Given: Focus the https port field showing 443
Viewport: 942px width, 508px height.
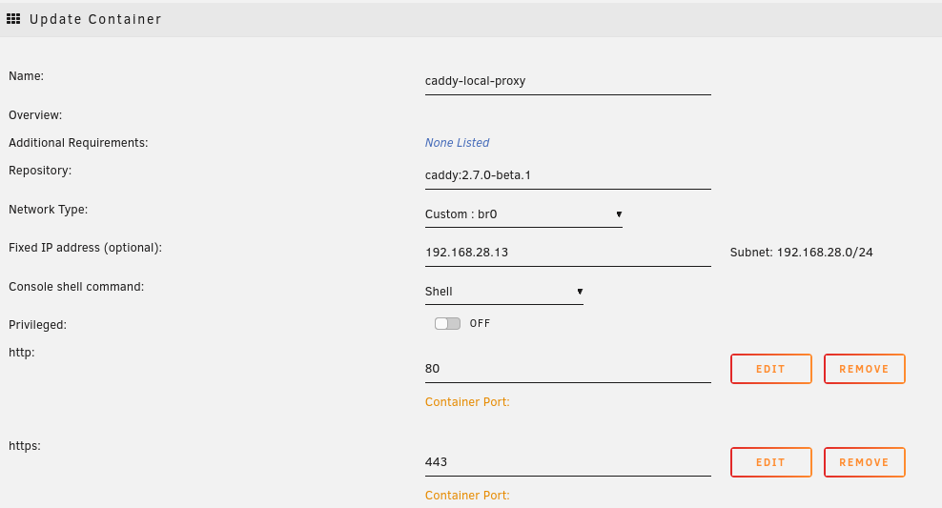Looking at the screenshot, I should pyautogui.click(x=567, y=462).
